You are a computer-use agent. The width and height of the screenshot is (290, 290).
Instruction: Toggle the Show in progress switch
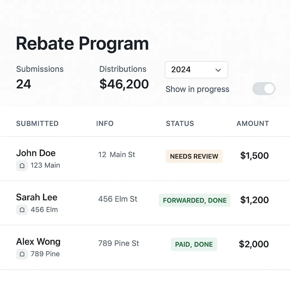[263, 89]
